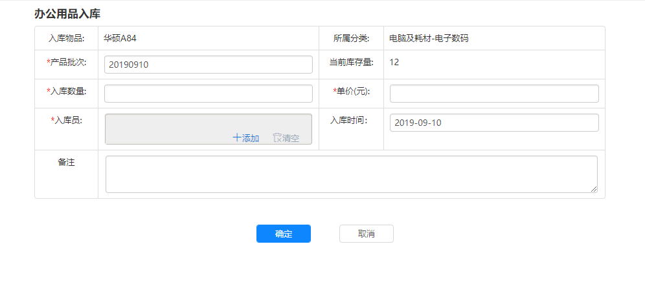Click the plus icon to add 入库员
The image size is (645, 284).
237,138
